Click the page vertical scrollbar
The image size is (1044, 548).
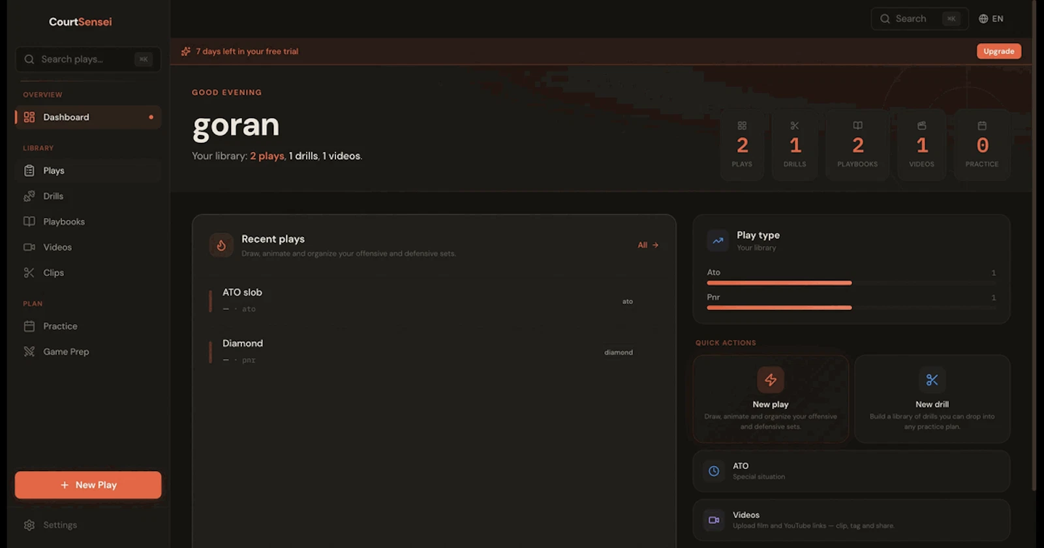point(1034,245)
